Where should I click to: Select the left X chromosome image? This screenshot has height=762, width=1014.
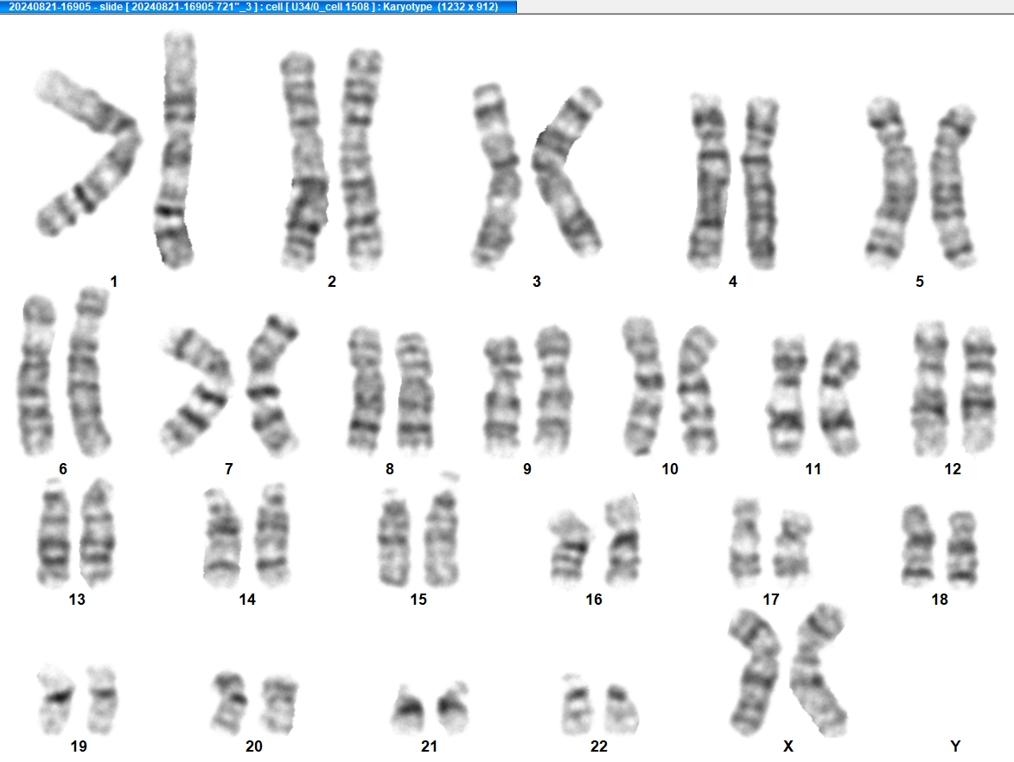(x=755, y=672)
